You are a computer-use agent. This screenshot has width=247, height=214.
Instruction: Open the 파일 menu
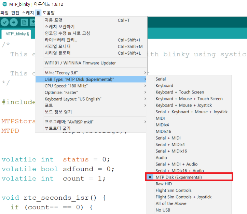4,13
